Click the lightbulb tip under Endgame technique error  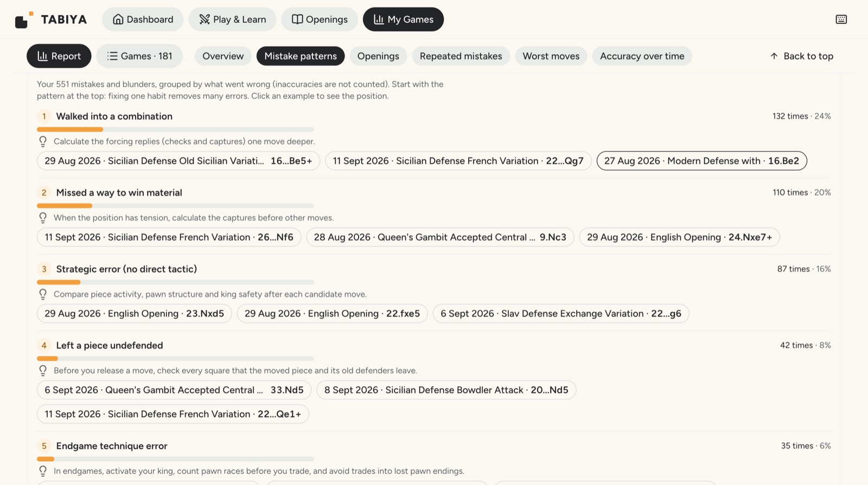(x=43, y=471)
